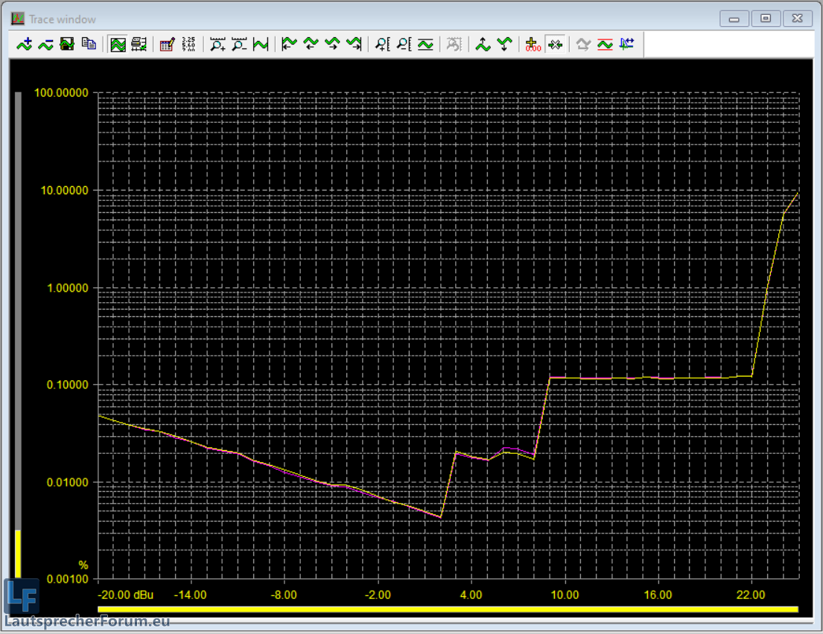
Task: Toggle the graph display mode button
Action: point(118,45)
